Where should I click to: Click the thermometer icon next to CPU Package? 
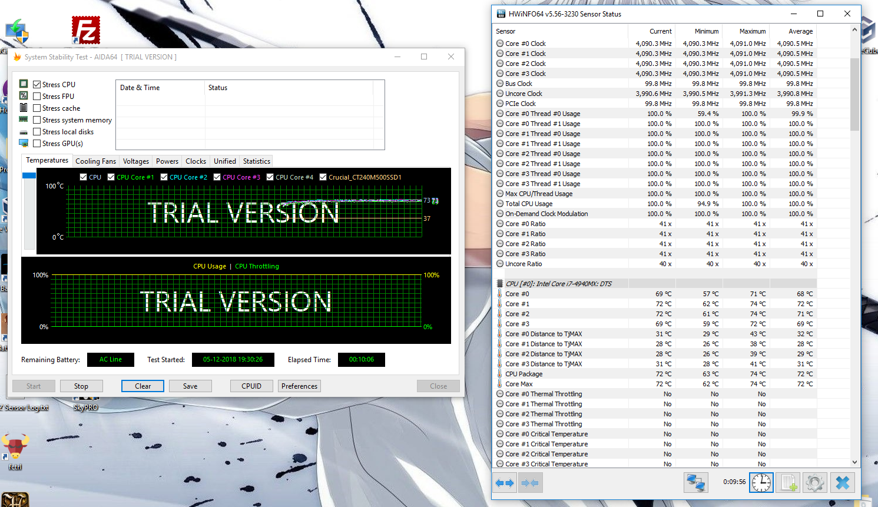pyautogui.click(x=500, y=374)
